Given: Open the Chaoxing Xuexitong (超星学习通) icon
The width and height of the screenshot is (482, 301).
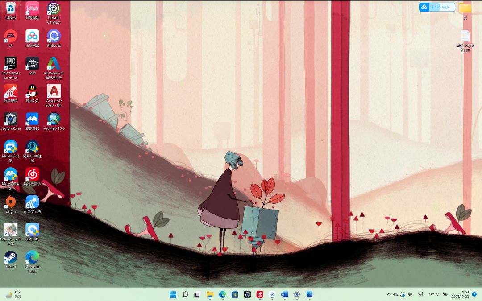Looking at the screenshot, I should click(32, 204).
